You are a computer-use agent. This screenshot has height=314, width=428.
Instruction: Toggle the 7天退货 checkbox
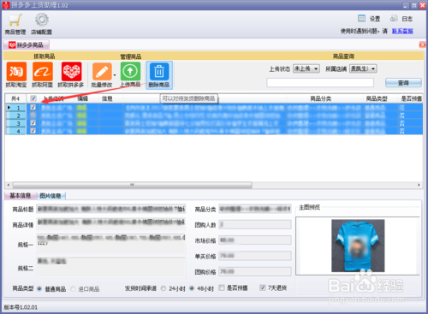coord(263,287)
